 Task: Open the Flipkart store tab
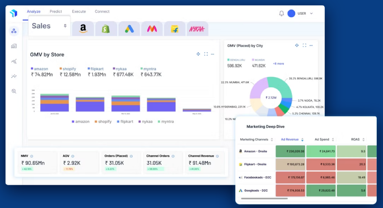175,29
